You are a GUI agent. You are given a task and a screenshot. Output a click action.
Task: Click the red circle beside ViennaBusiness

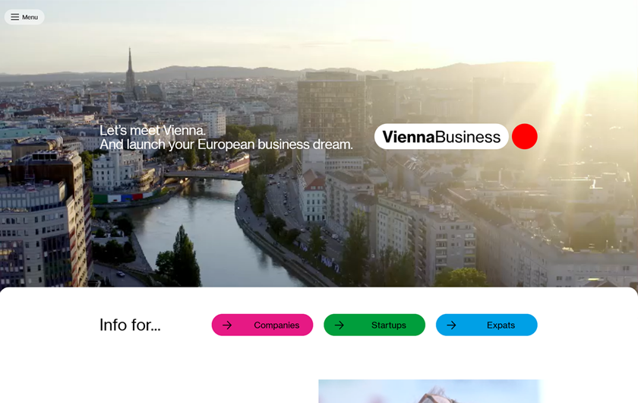pyautogui.click(x=525, y=137)
